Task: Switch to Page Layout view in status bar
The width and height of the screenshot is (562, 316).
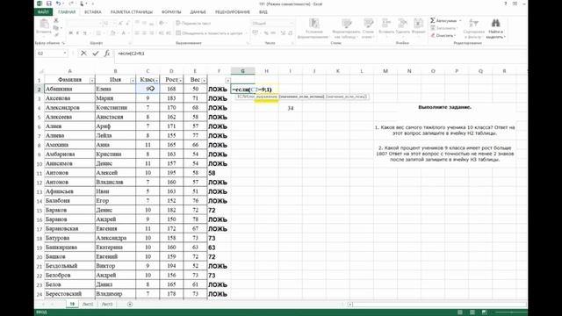Action: tap(472, 312)
